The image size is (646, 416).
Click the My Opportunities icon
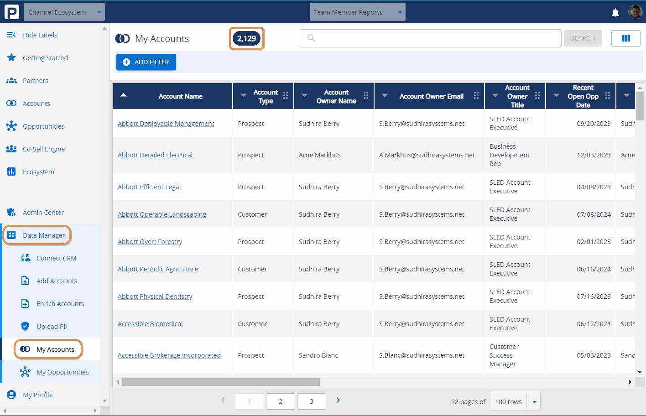[25, 372]
